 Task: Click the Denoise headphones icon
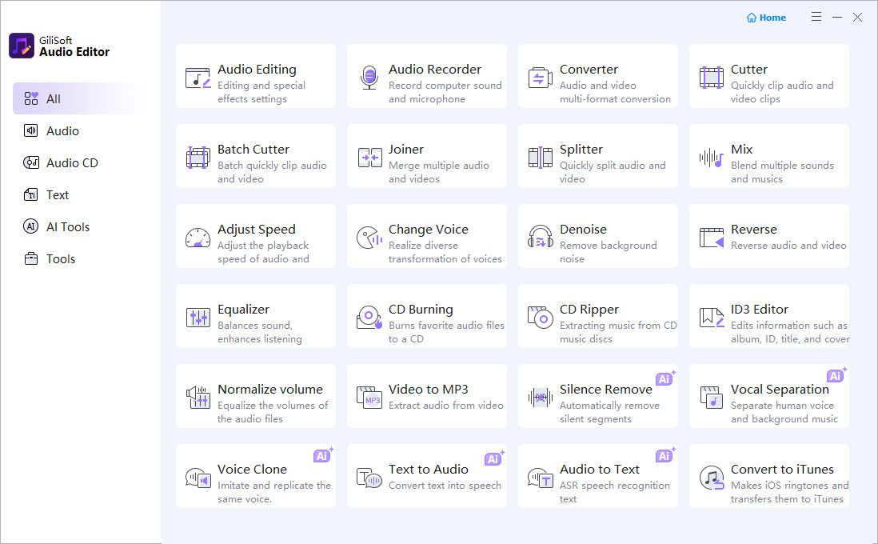tap(541, 237)
